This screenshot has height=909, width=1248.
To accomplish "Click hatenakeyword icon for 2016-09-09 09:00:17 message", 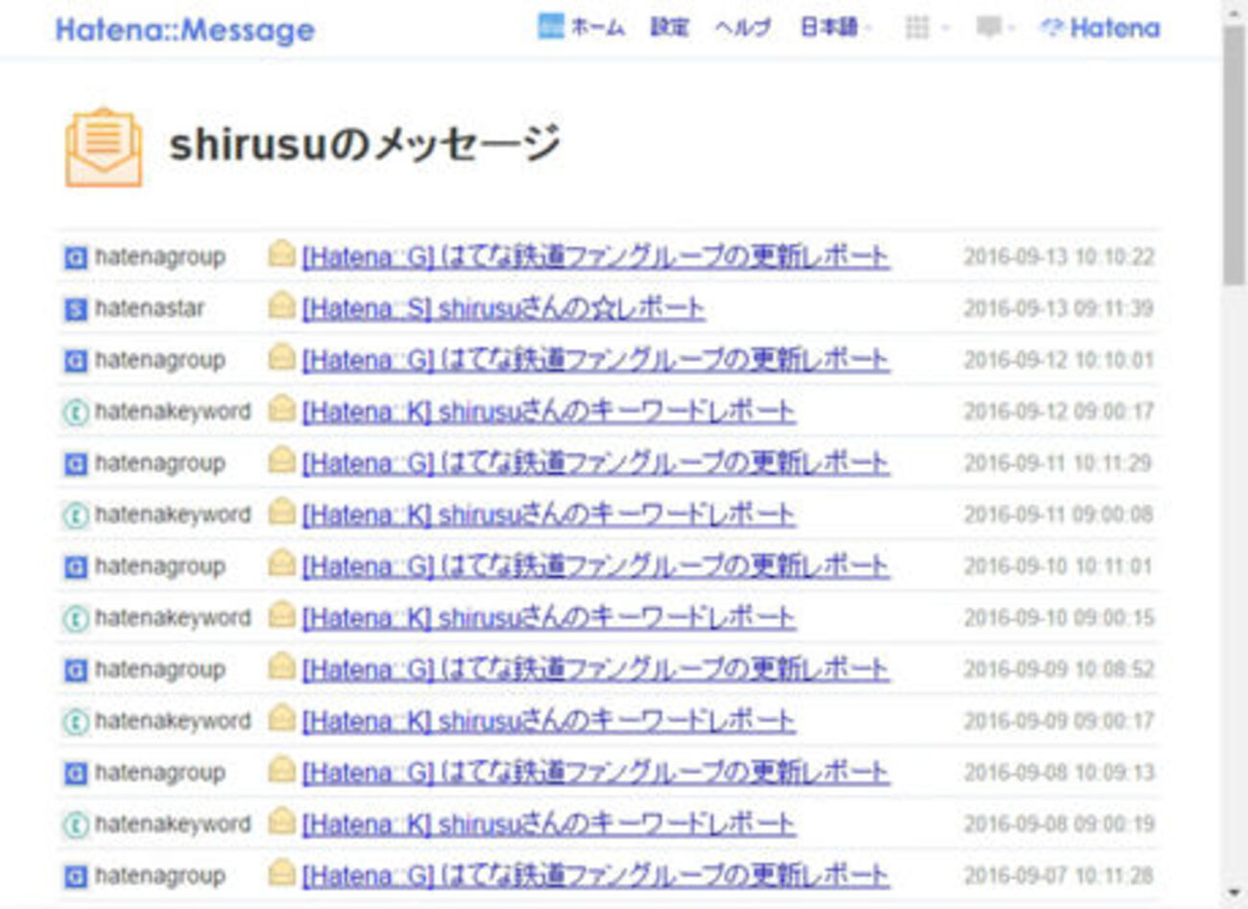I will (x=76, y=722).
